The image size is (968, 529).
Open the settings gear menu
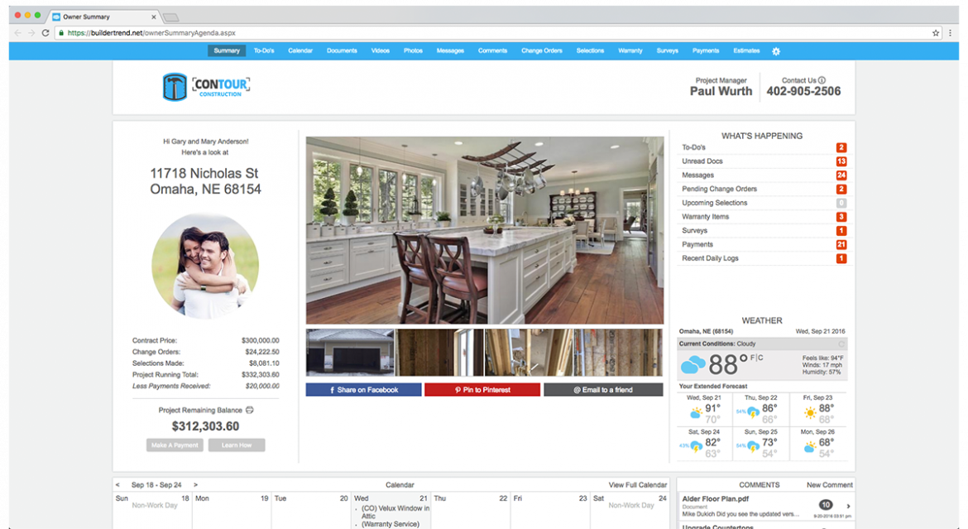776,50
